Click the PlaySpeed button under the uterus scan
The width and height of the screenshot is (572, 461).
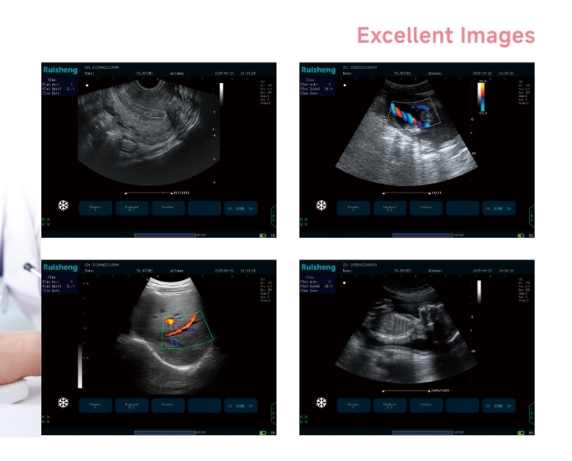[132, 208]
